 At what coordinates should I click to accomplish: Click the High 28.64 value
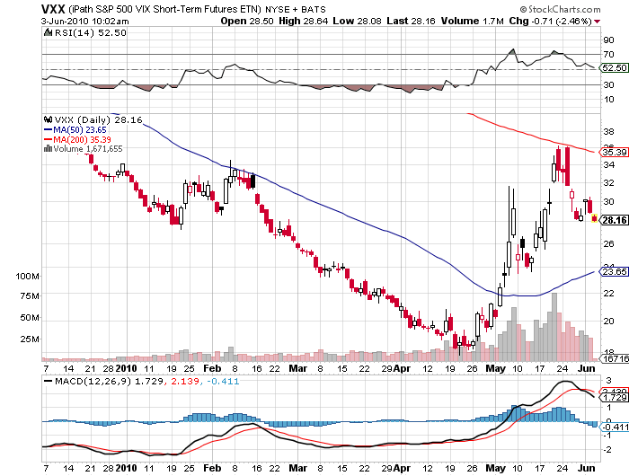click(x=304, y=22)
